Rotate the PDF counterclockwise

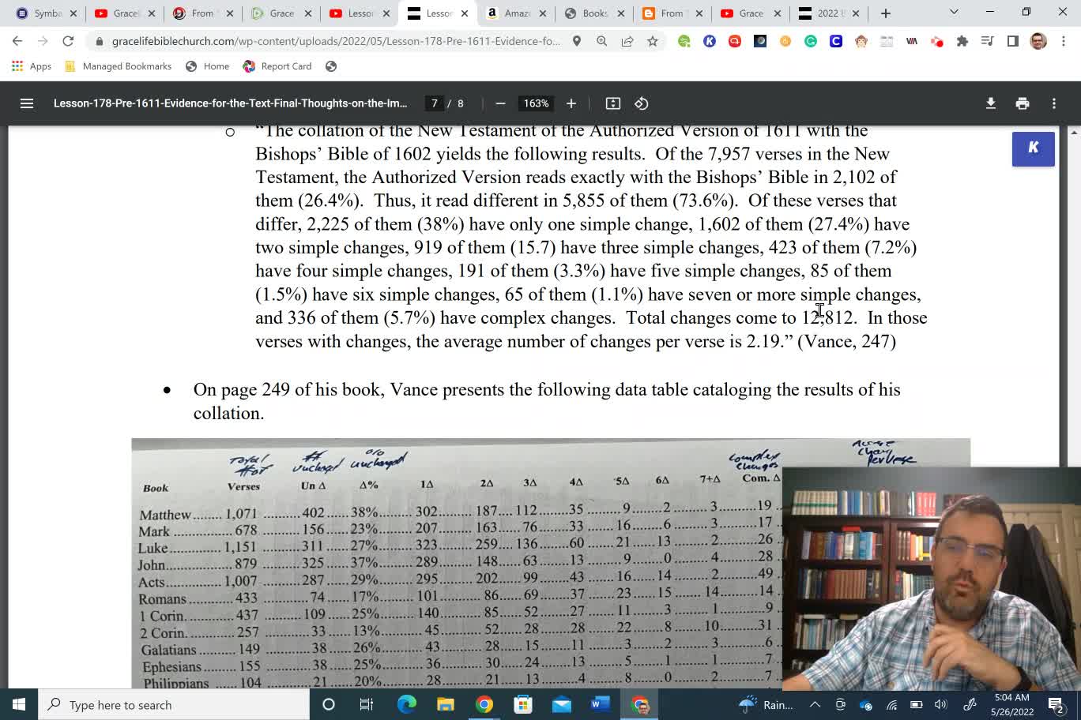coord(642,103)
